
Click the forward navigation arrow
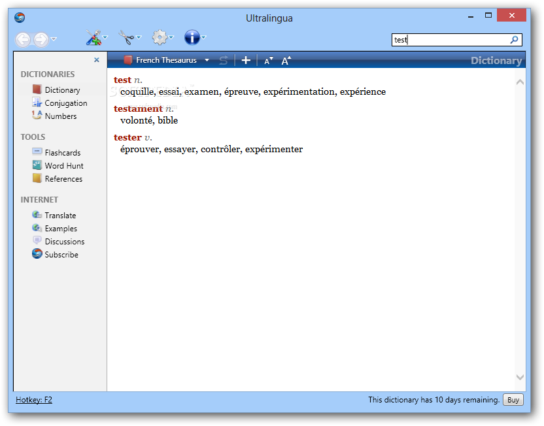tap(41, 39)
